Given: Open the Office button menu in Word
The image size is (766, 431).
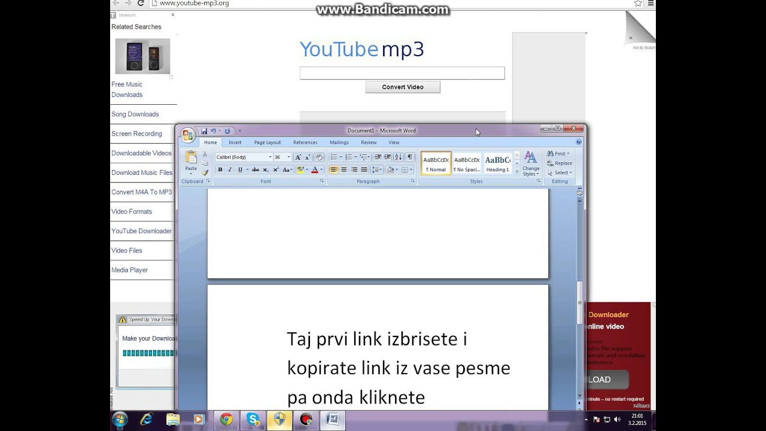Looking at the screenshot, I should coord(188,135).
